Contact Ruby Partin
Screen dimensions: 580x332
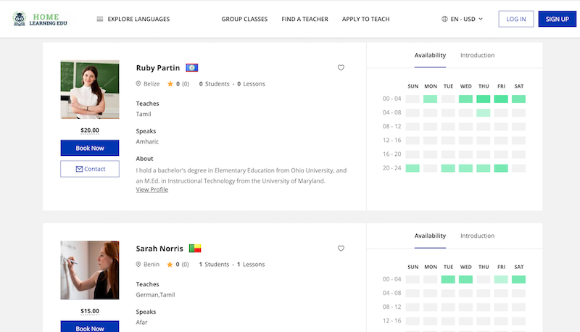coord(90,169)
